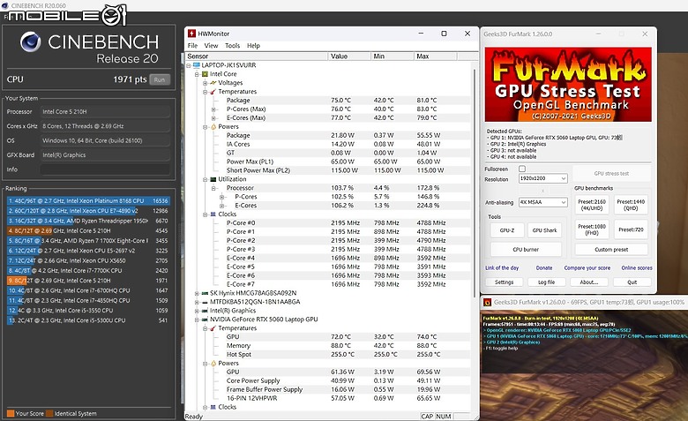Launch Preset:1440 (QHD) benchmark
The height and width of the screenshot is (421, 688).
coord(631,205)
